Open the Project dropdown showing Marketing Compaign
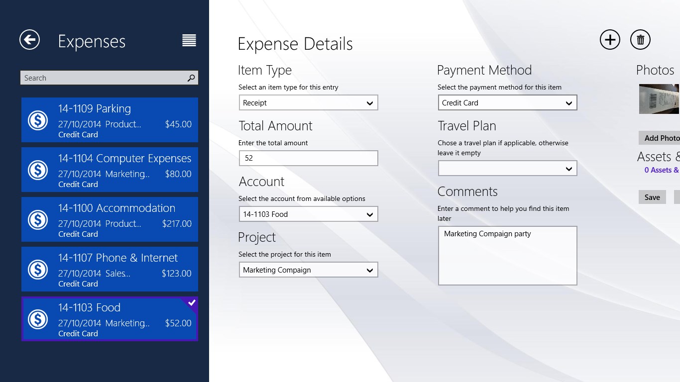680x382 pixels. 309,270
